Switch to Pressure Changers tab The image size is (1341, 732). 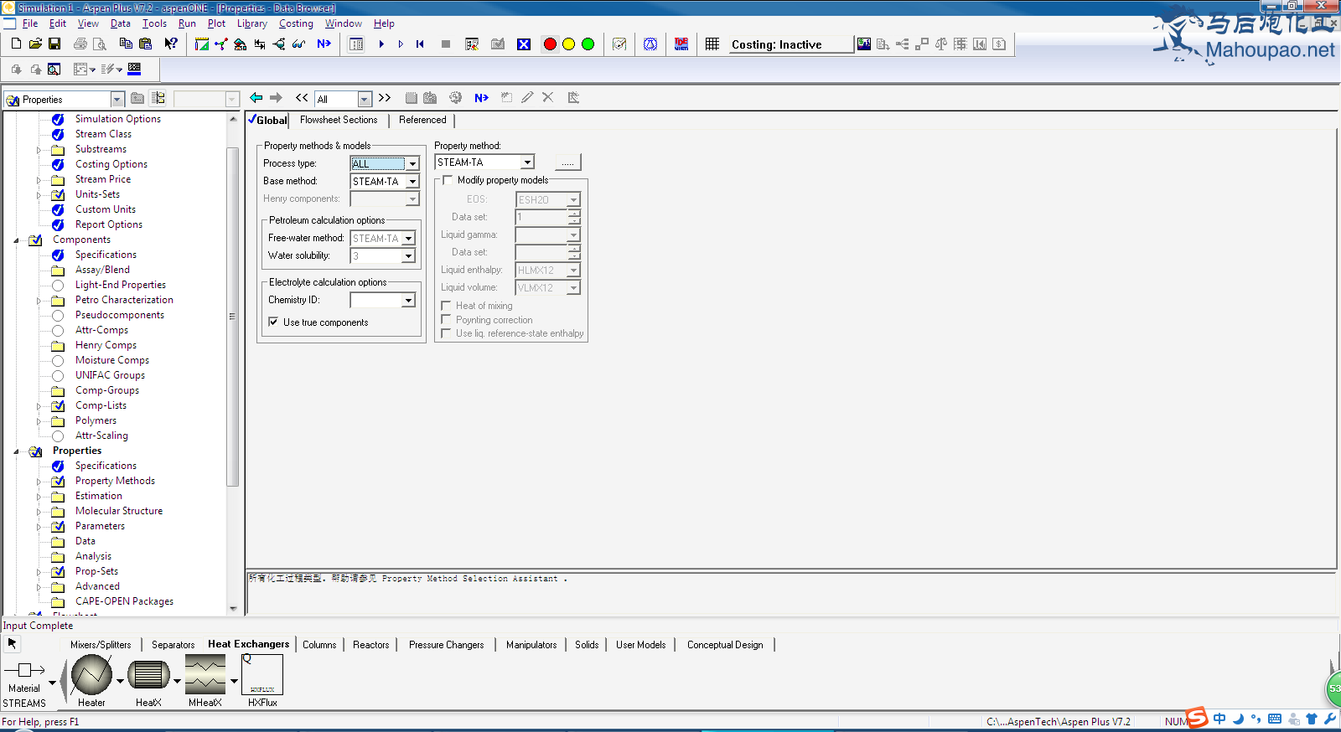pos(447,645)
